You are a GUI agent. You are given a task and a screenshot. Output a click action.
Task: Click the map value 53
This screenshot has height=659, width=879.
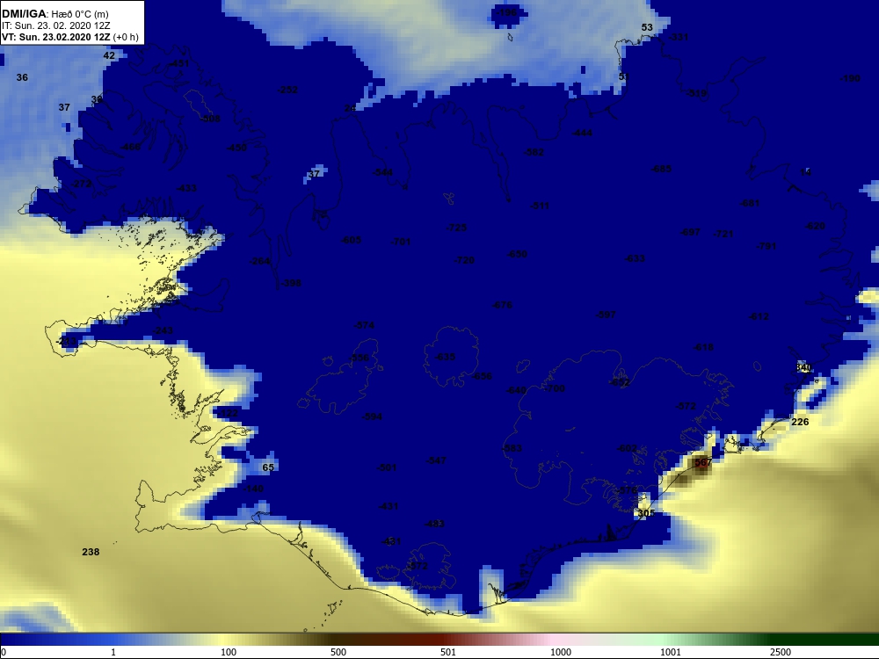tap(647, 27)
